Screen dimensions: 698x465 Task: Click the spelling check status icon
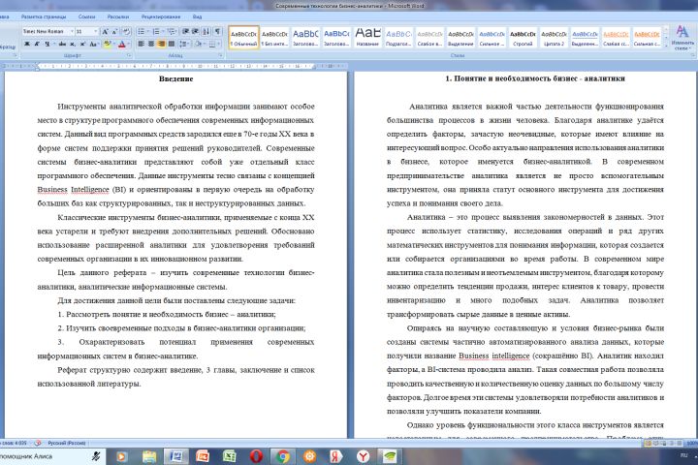tap(38, 443)
